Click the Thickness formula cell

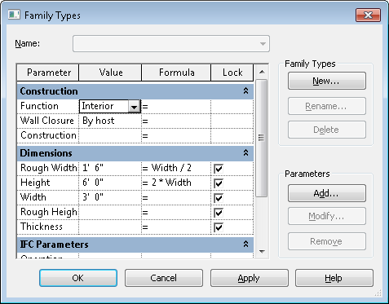click(176, 227)
